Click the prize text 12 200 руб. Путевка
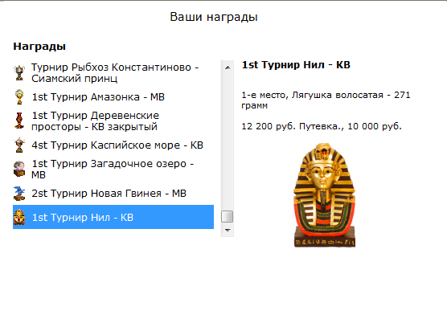 291,126
